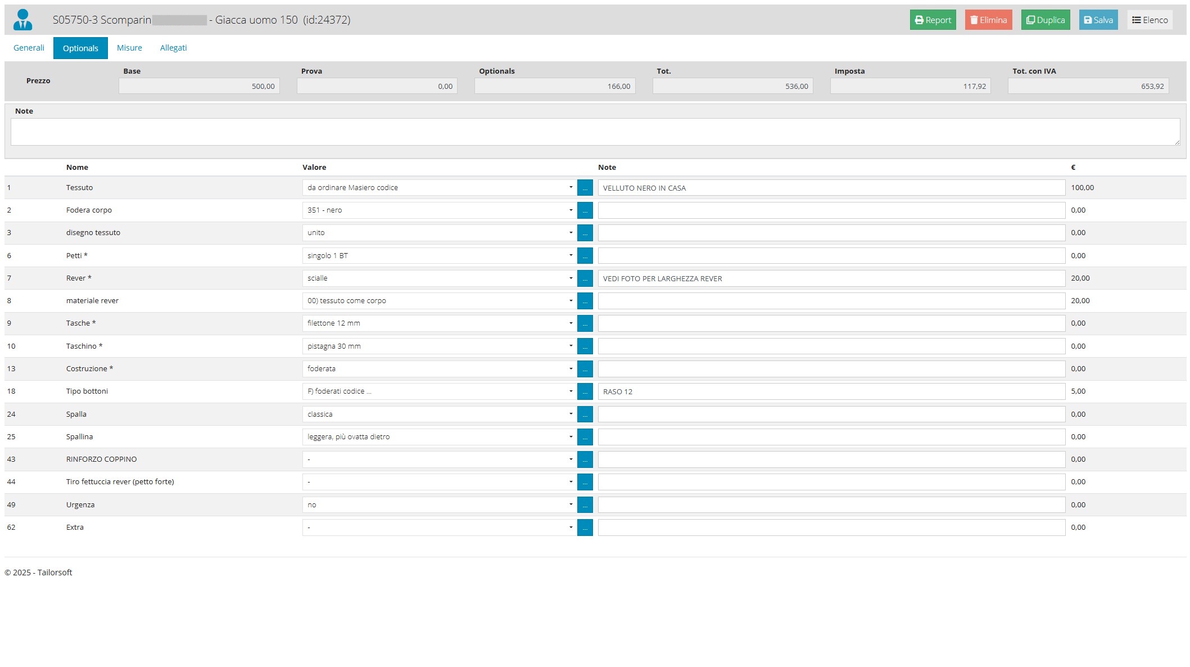Click the ellipsis button for Fodera corpo
Screen dimensions: 1190x667
pos(585,210)
